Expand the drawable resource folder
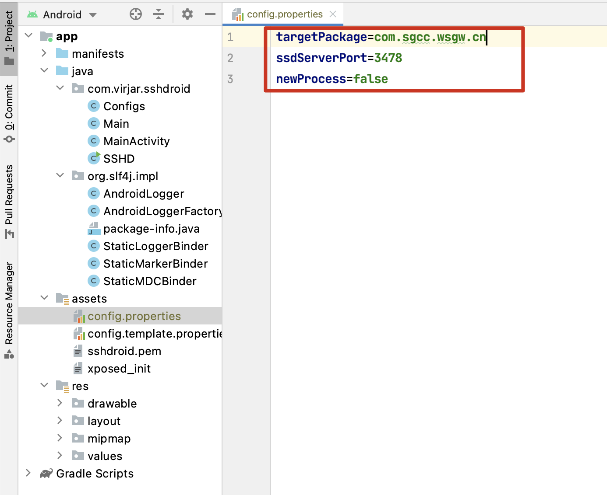This screenshot has width=607, height=495. (60, 403)
